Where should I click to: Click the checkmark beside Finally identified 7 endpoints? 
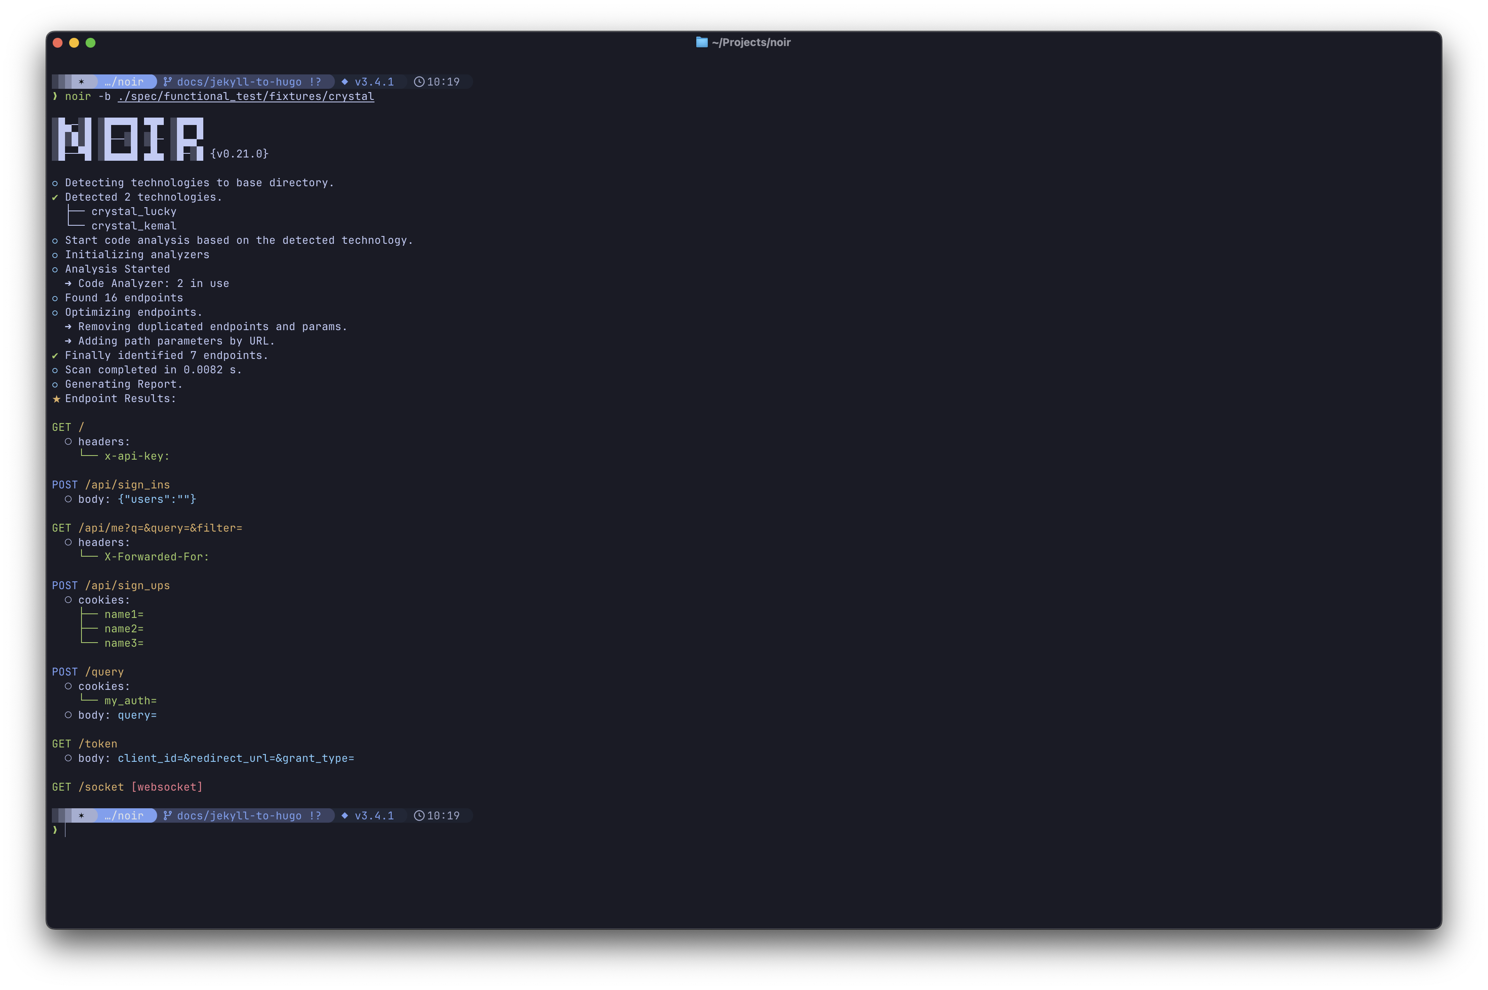55,356
